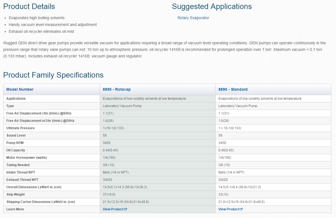Click the Ship Weight row label
This screenshot has width=336, height=218.
pos(16,195)
